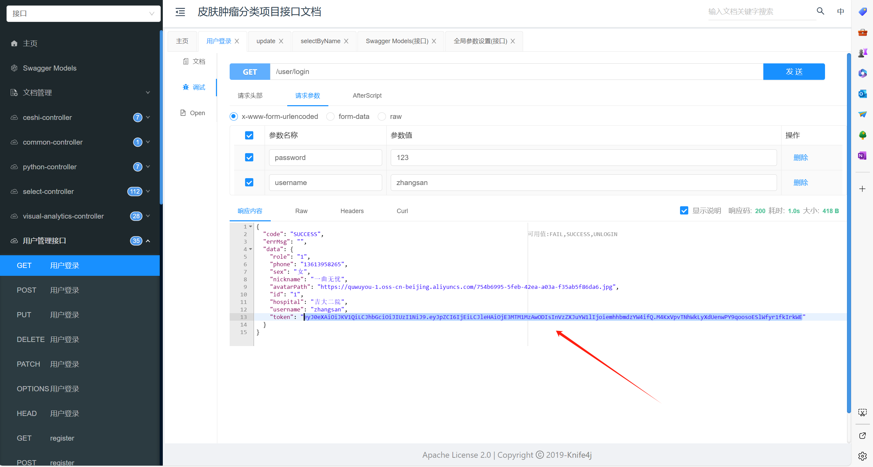Screen dimensions: 873x467
Task: Open the 主页 home item in left menu
Action: click(30, 44)
